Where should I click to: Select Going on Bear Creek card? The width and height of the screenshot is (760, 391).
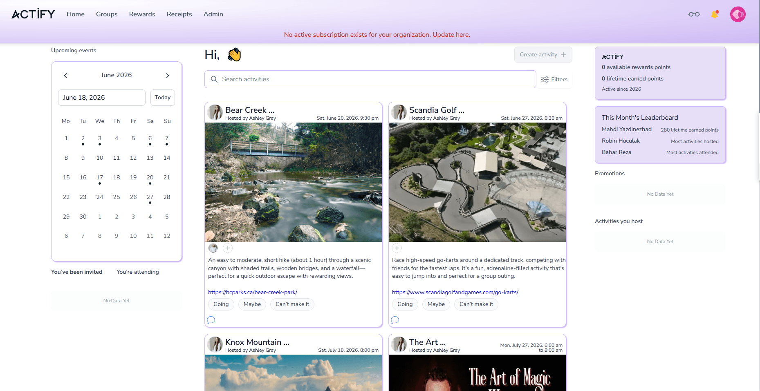[221, 304]
